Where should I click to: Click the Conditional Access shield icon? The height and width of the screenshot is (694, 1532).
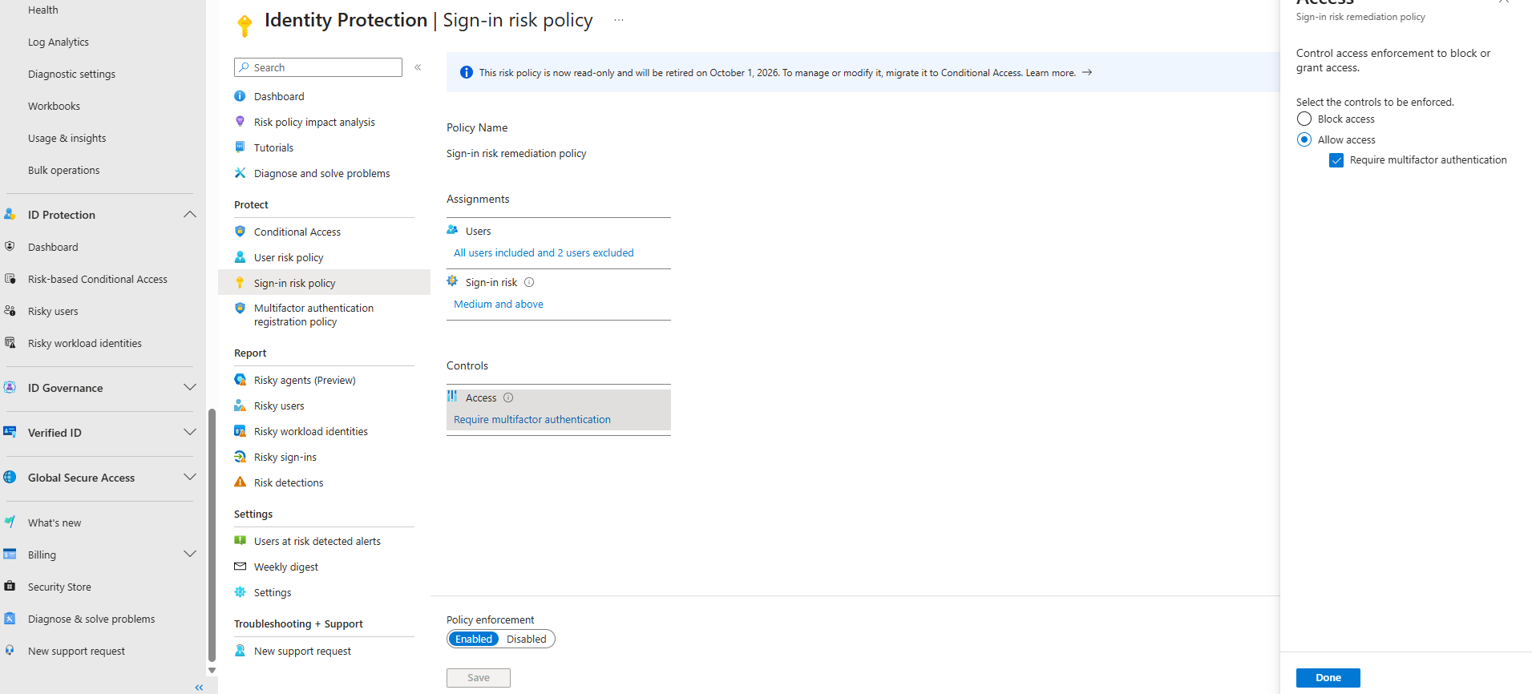240,232
